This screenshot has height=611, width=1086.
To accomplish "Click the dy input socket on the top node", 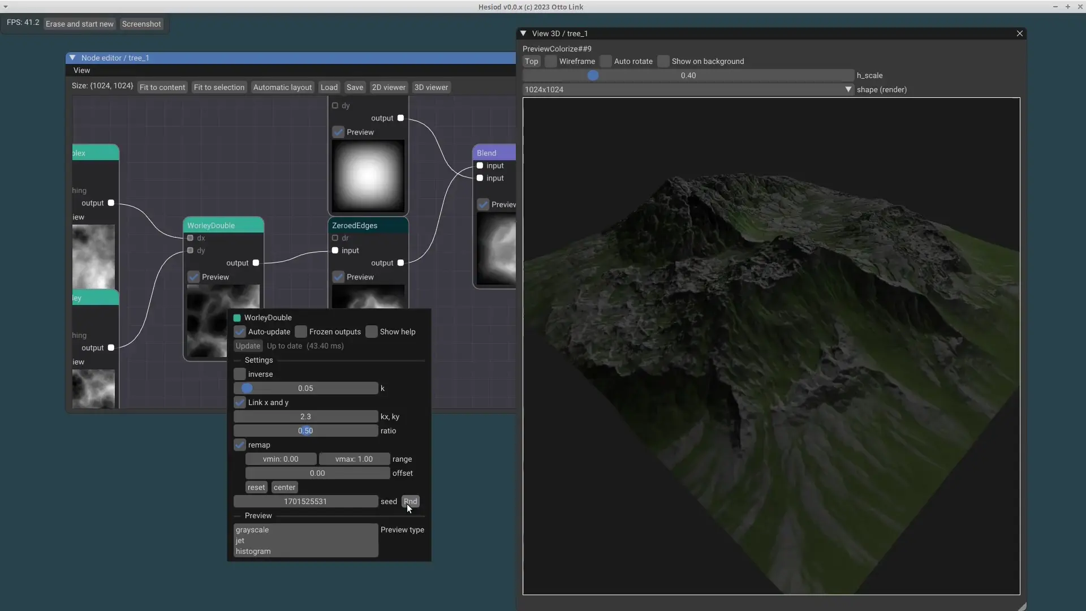I will click(x=334, y=105).
